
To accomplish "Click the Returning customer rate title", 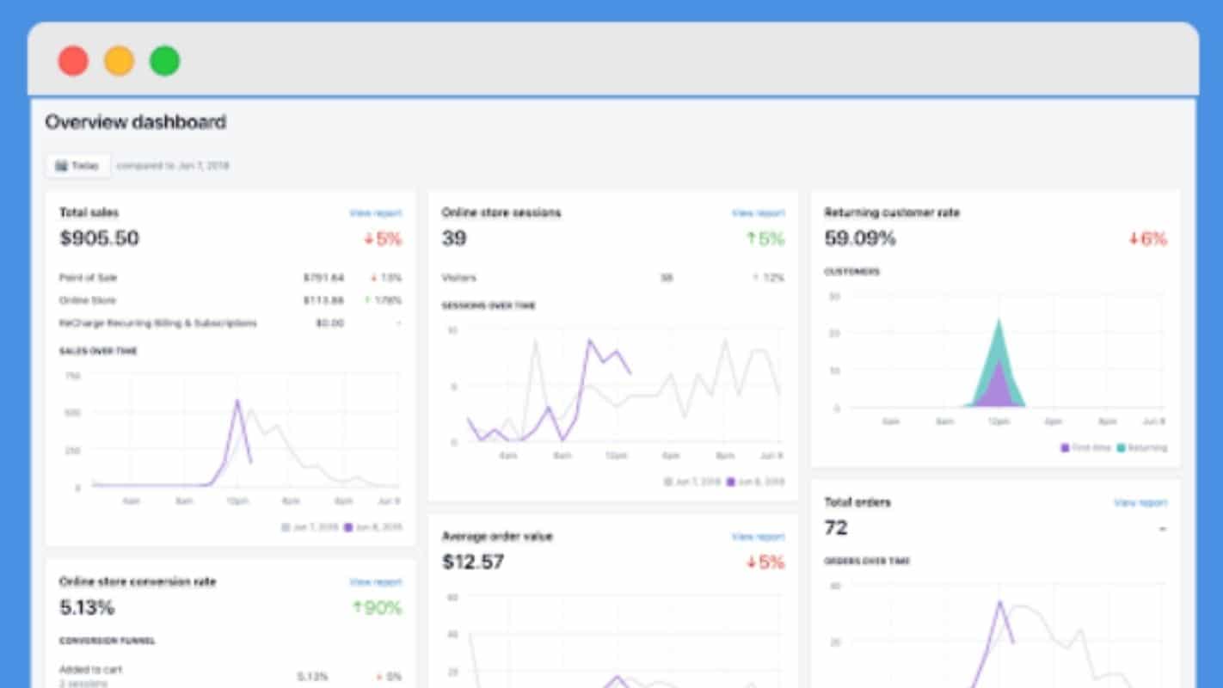I will click(x=892, y=212).
